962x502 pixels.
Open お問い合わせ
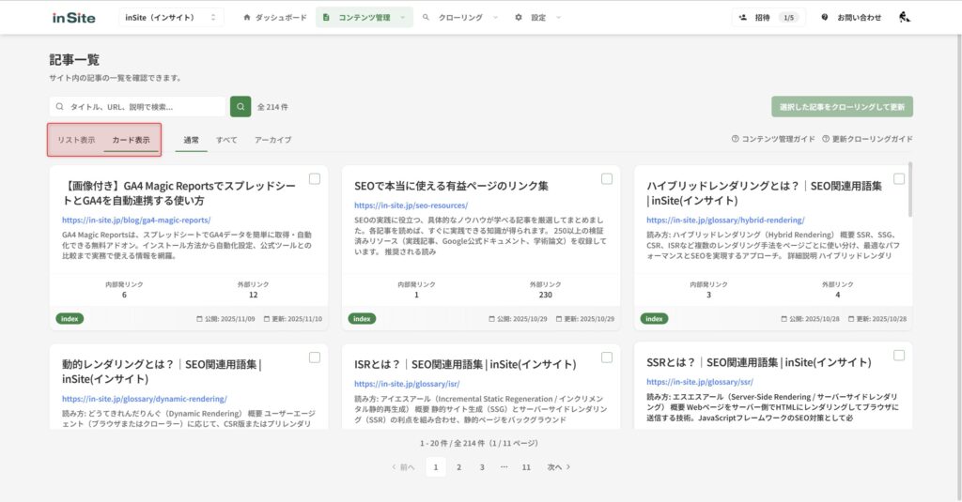(851, 17)
